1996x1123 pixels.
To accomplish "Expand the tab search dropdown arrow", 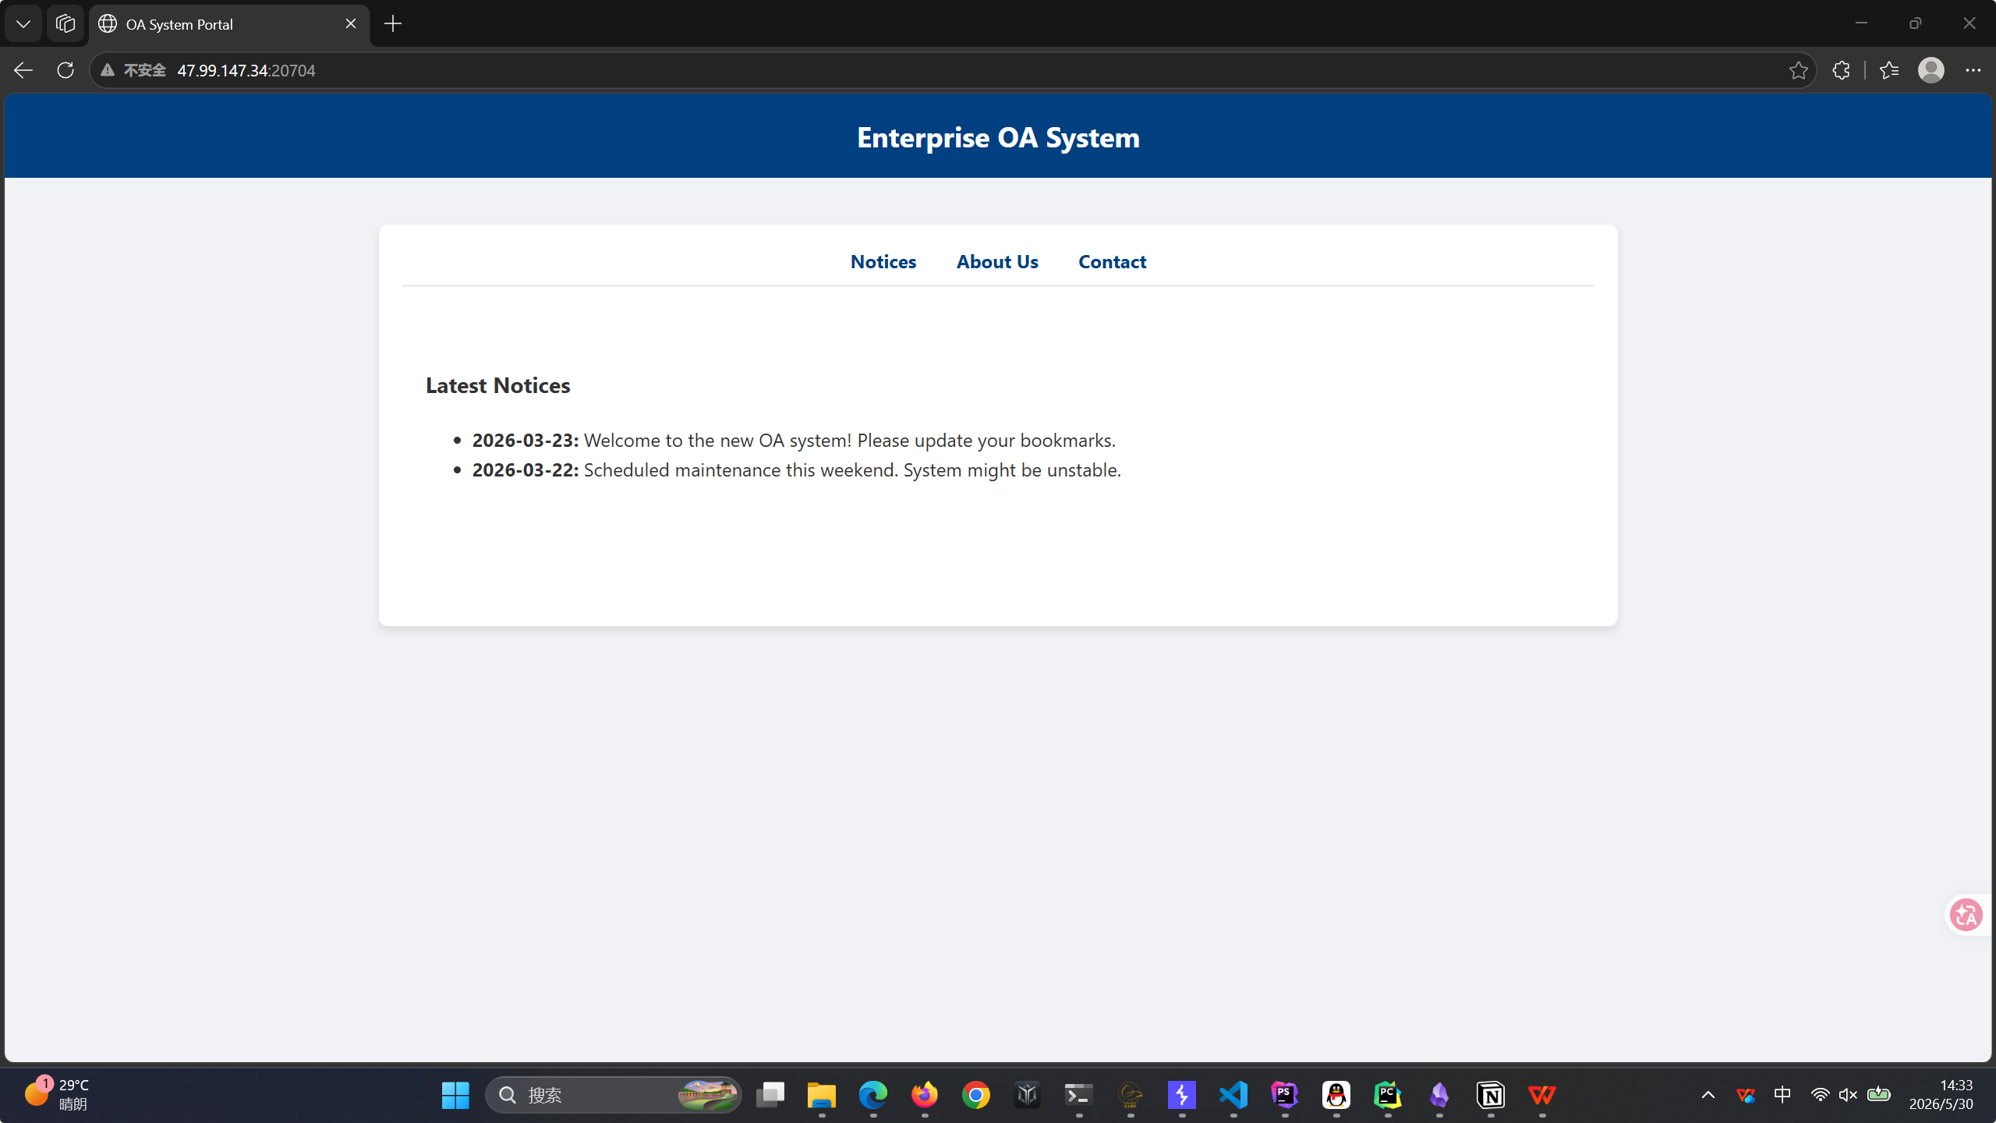I will 23,23.
